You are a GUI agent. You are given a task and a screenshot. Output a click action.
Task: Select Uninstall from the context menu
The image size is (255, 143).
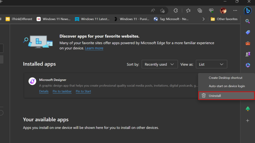pyautogui.click(x=226, y=96)
